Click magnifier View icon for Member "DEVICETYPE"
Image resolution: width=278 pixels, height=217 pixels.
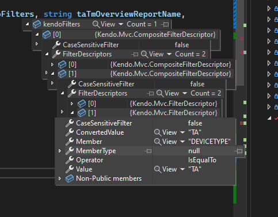(158, 142)
